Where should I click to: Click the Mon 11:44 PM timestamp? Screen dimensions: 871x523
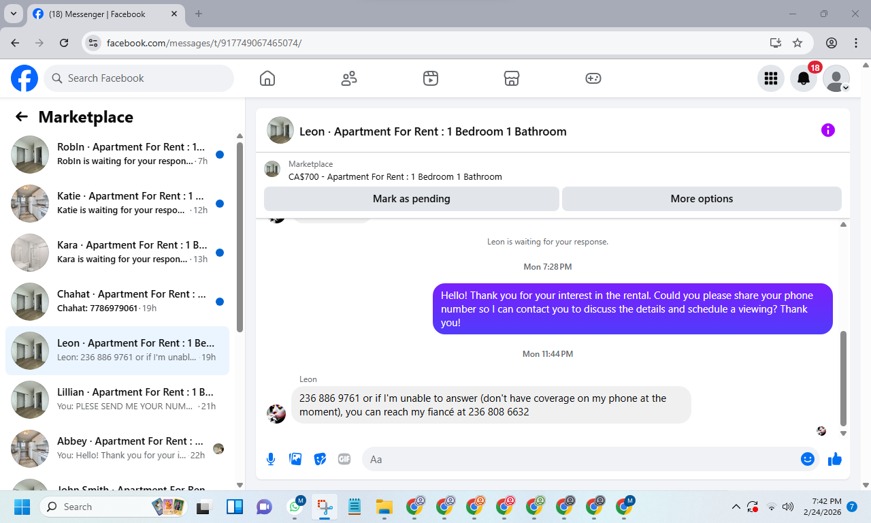click(x=547, y=354)
